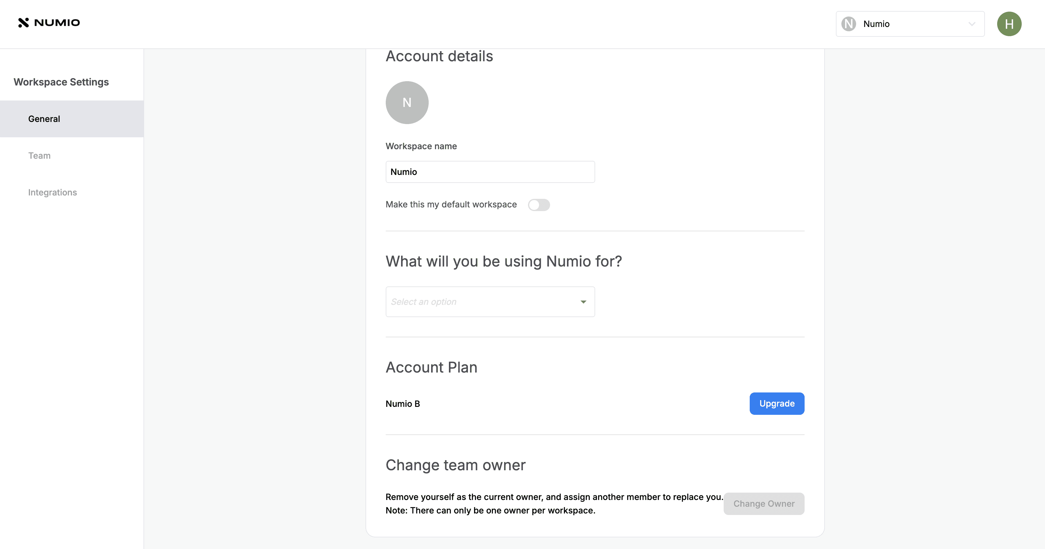Enable the default workspace toggle switch
The height and width of the screenshot is (549, 1045).
click(538, 205)
